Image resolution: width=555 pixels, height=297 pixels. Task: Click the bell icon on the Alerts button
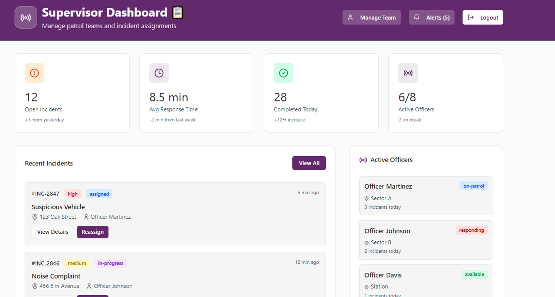416,17
